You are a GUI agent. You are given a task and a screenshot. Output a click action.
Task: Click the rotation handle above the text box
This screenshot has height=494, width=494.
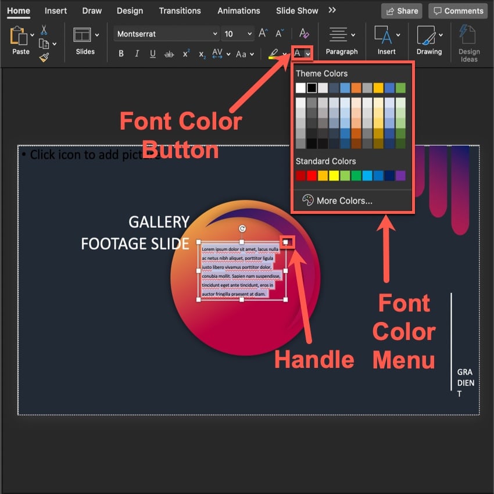(x=242, y=228)
